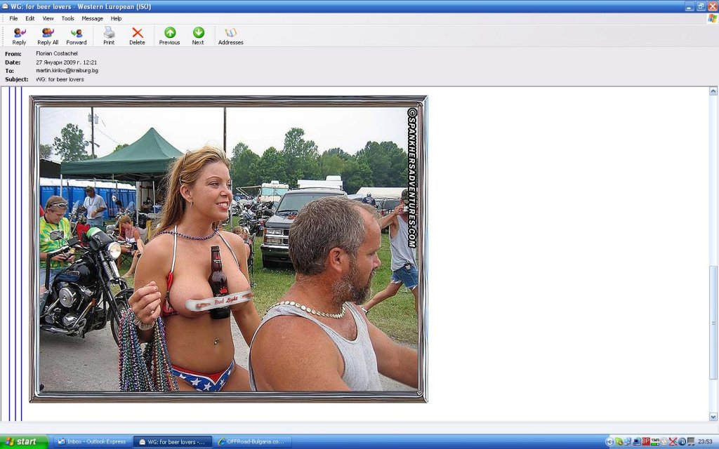Open the View menu
Viewport: 719px width, 449px height.
tap(48, 18)
